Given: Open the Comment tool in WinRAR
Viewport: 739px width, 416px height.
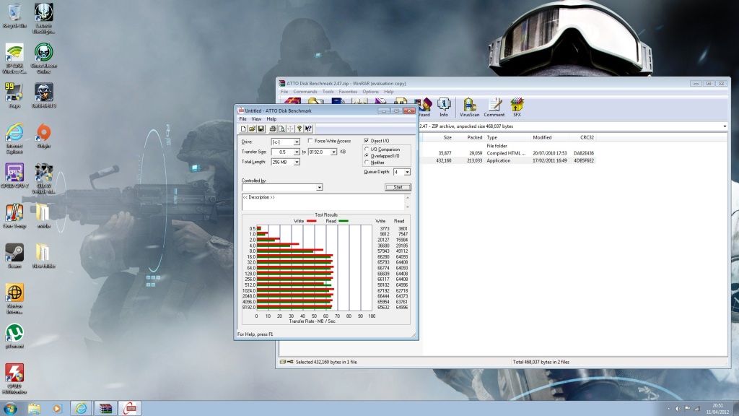Looking at the screenshot, I should 495,105.
